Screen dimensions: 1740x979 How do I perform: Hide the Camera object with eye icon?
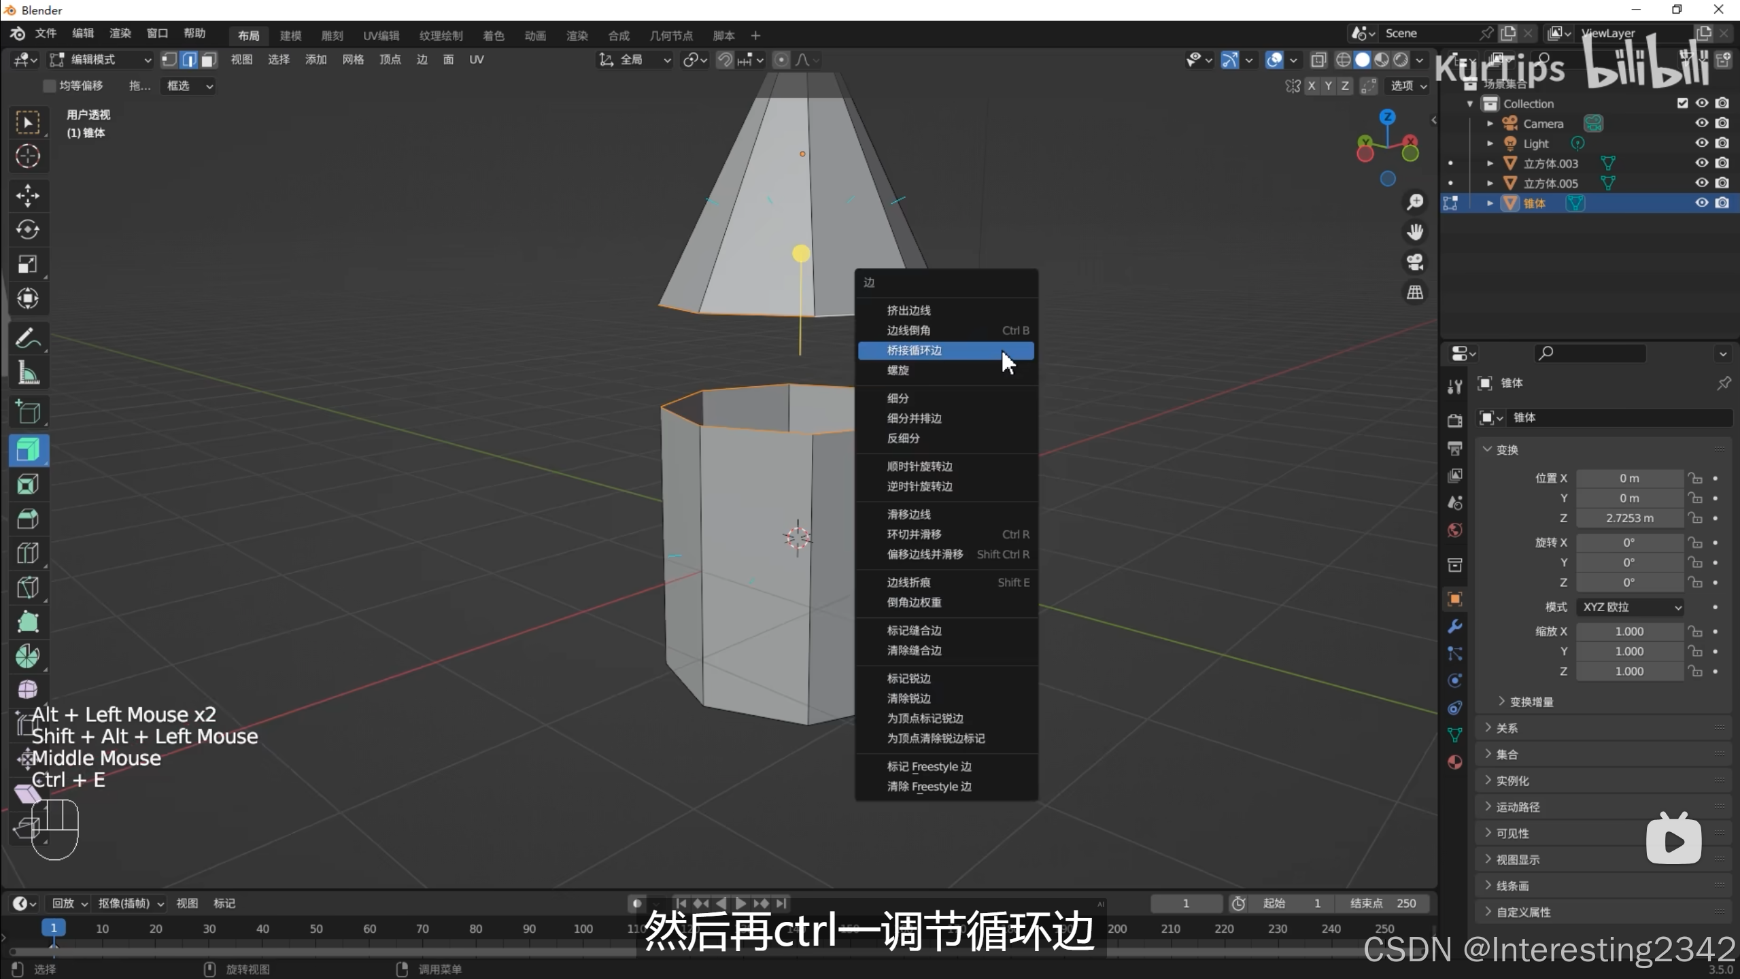coord(1701,123)
